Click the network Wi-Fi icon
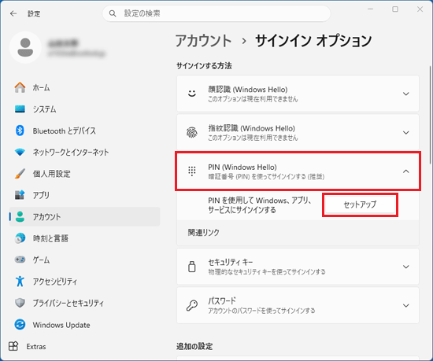 tap(20, 152)
